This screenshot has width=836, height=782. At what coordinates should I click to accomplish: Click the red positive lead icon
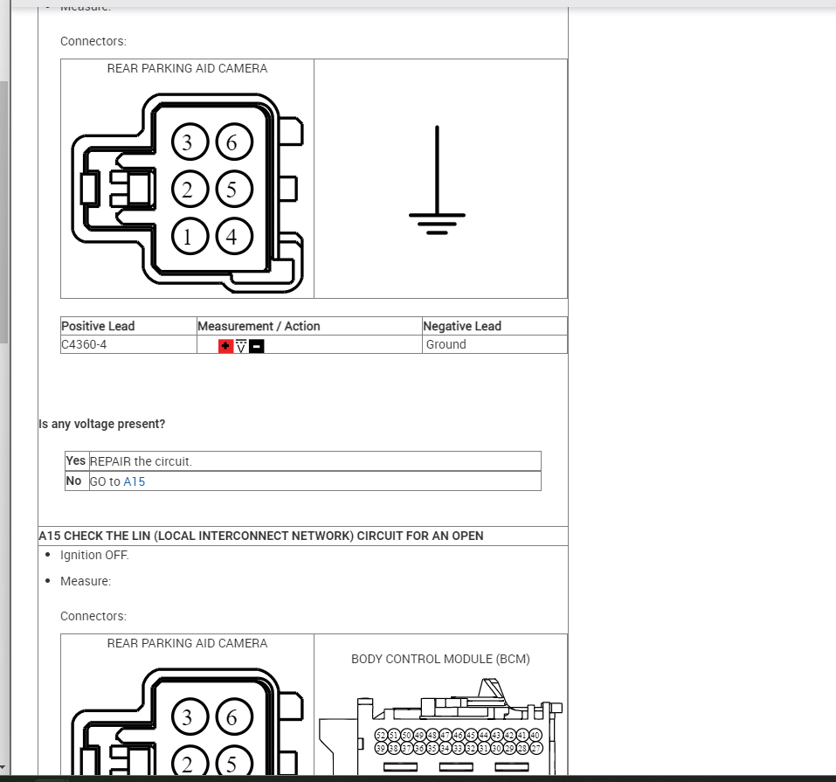[x=225, y=346]
